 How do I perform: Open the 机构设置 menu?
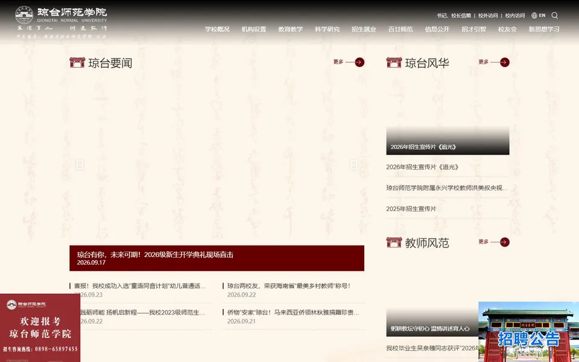click(254, 29)
